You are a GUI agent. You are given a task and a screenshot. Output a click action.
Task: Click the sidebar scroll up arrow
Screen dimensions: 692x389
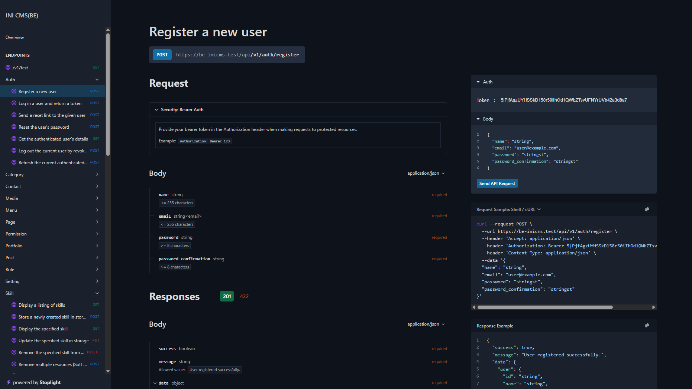(x=108, y=30)
